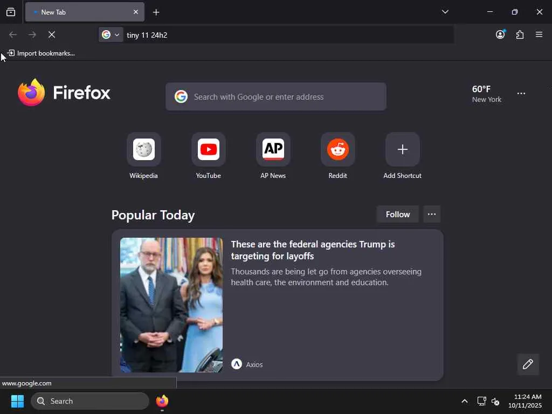Click the Firefox logo

[x=64, y=93]
